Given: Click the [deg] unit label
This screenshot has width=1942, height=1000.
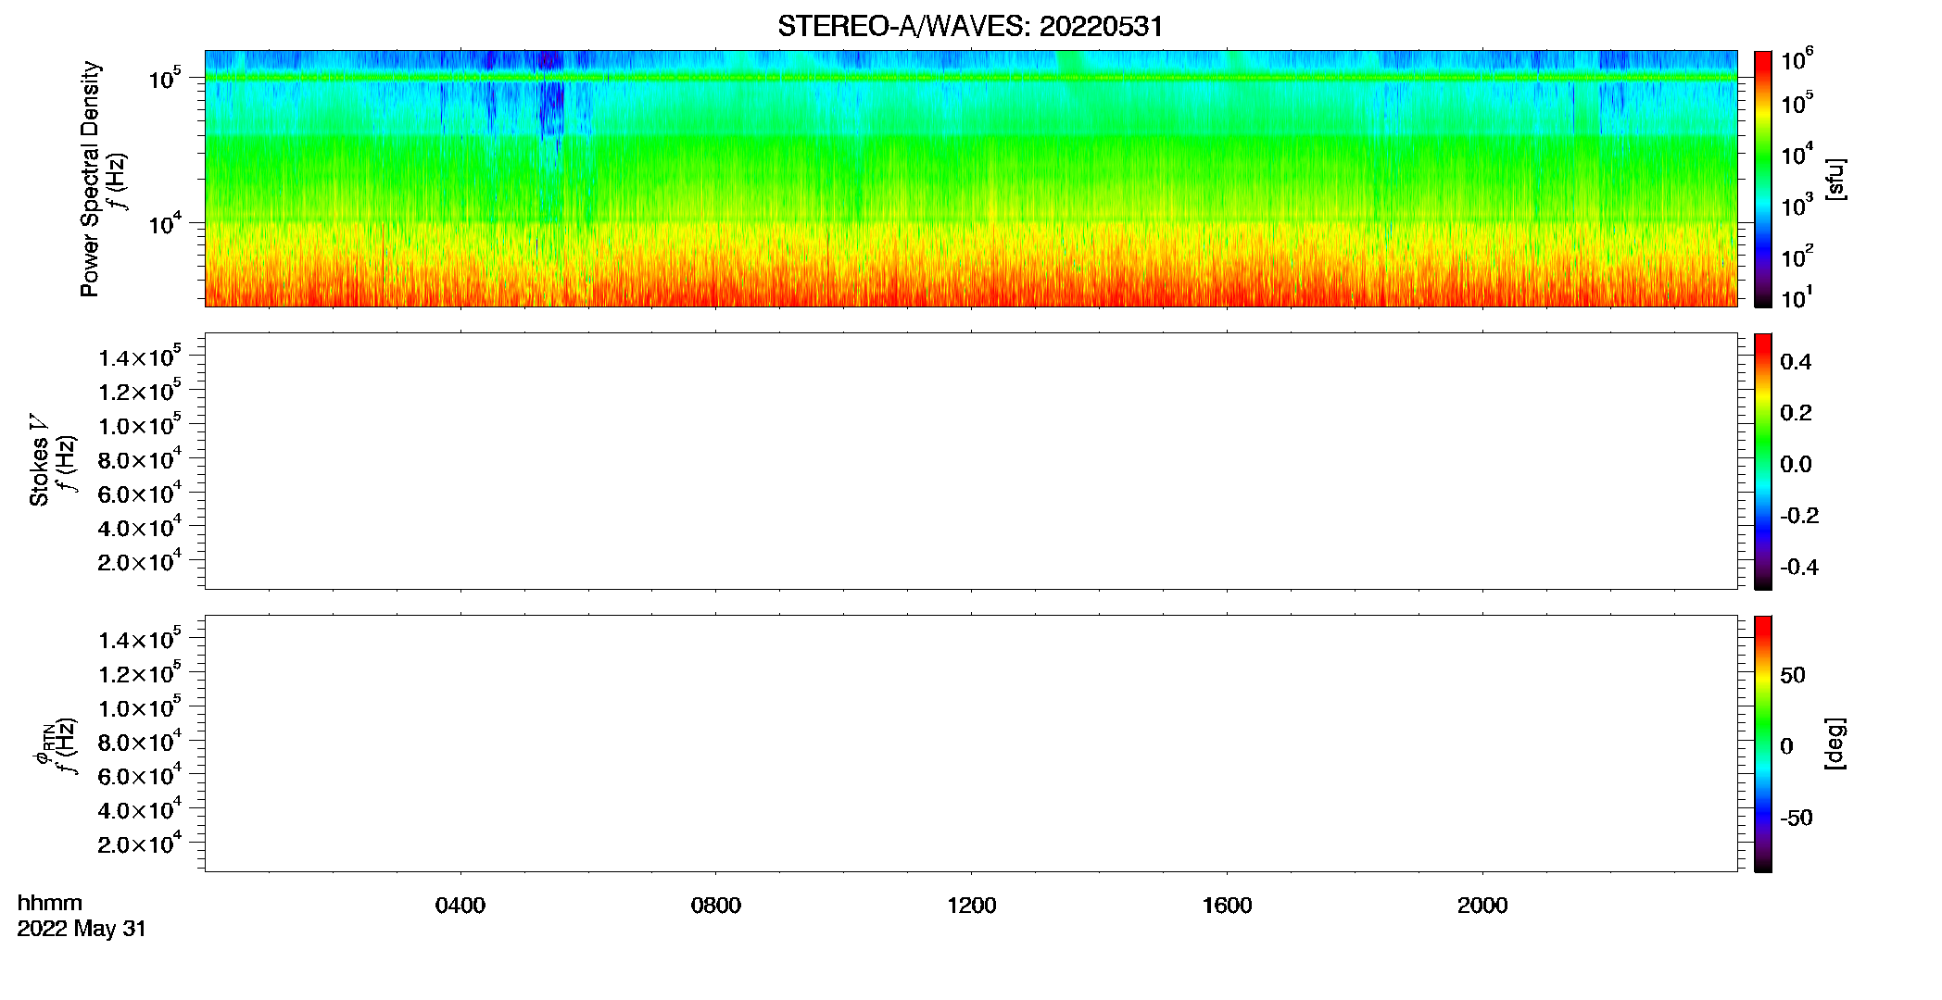Looking at the screenshot, I should (1835, 744).
